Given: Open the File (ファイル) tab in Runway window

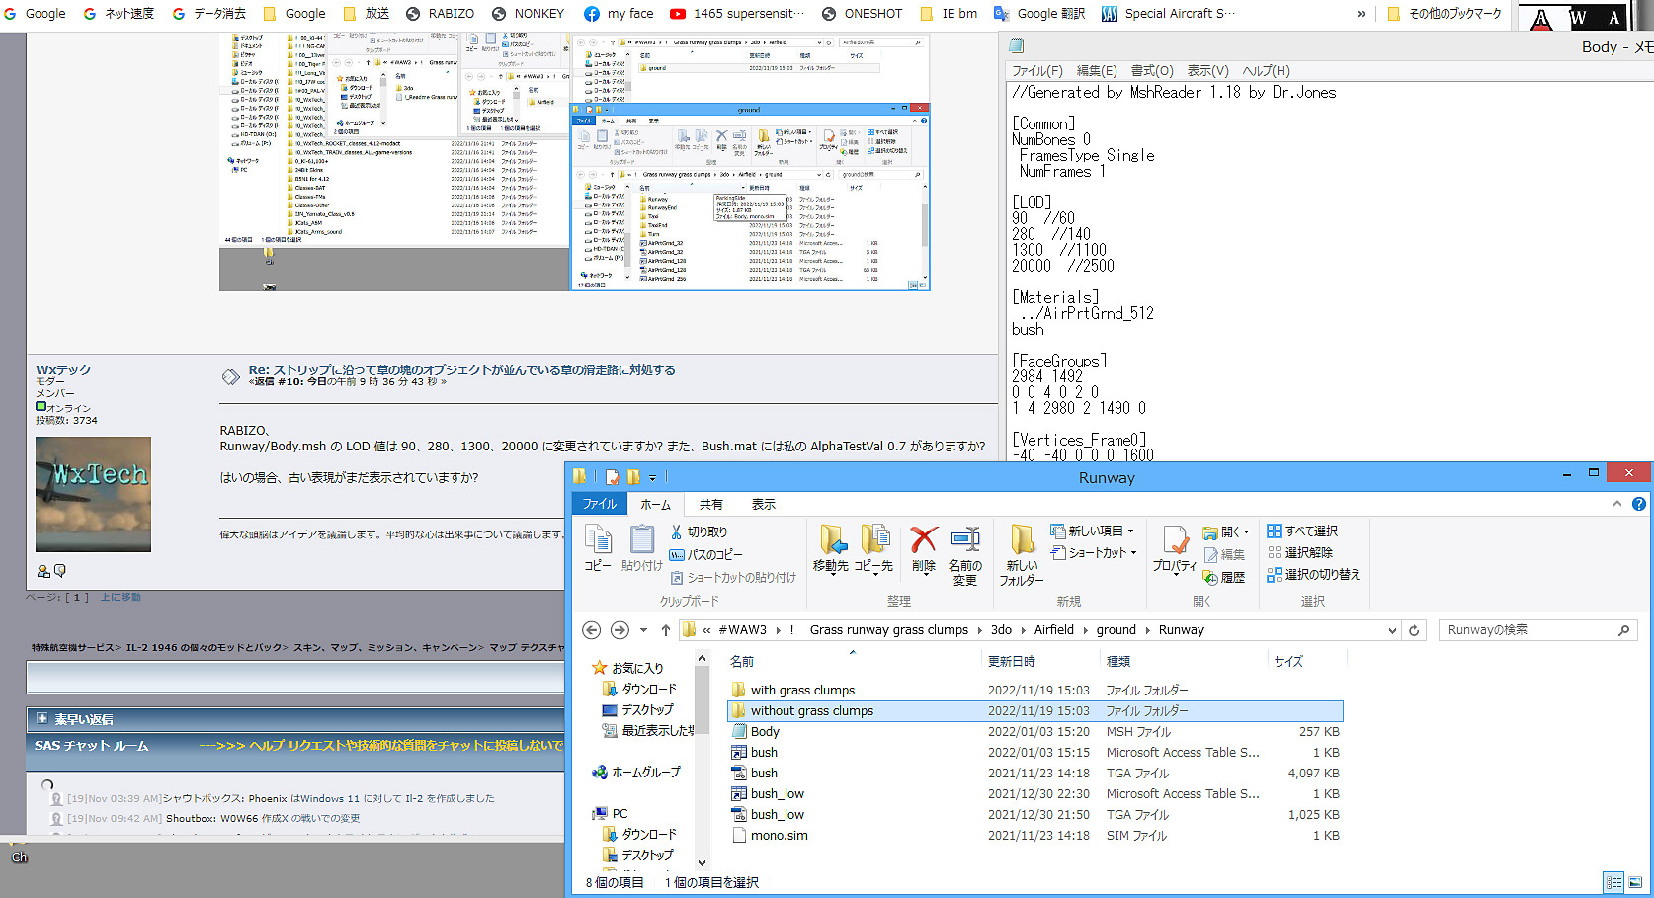Looking at the screenshot, I should pos(599,504).
